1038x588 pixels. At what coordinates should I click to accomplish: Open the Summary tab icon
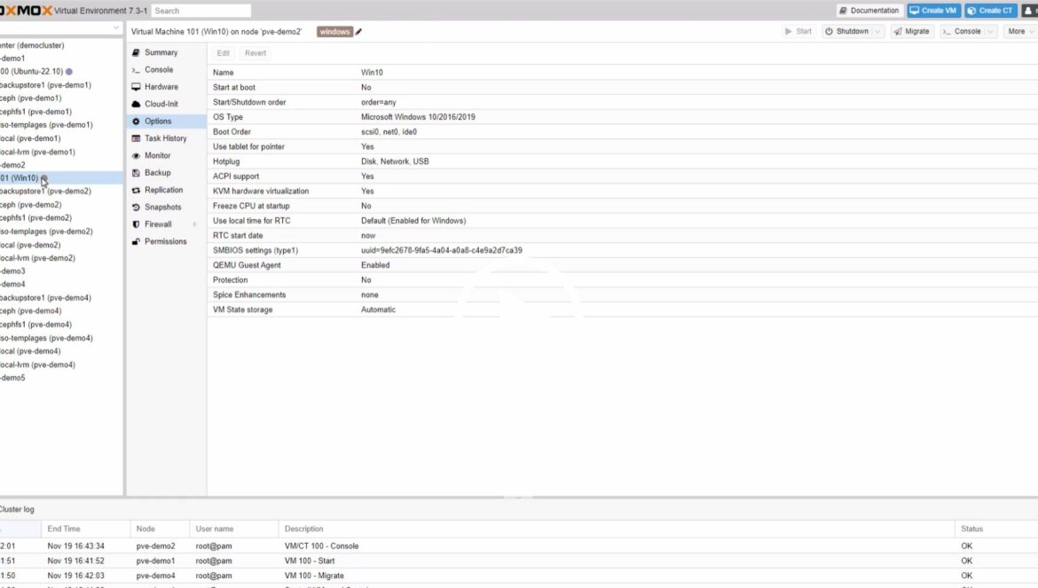tap(136, 52)
